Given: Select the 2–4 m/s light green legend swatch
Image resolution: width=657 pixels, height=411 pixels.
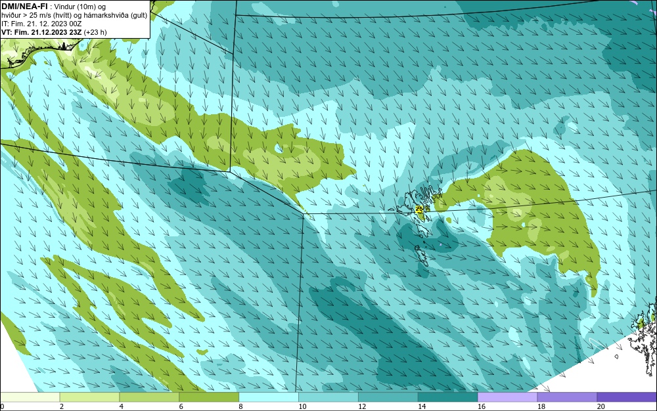Looking at the screenshot, I should click(89, 397).
